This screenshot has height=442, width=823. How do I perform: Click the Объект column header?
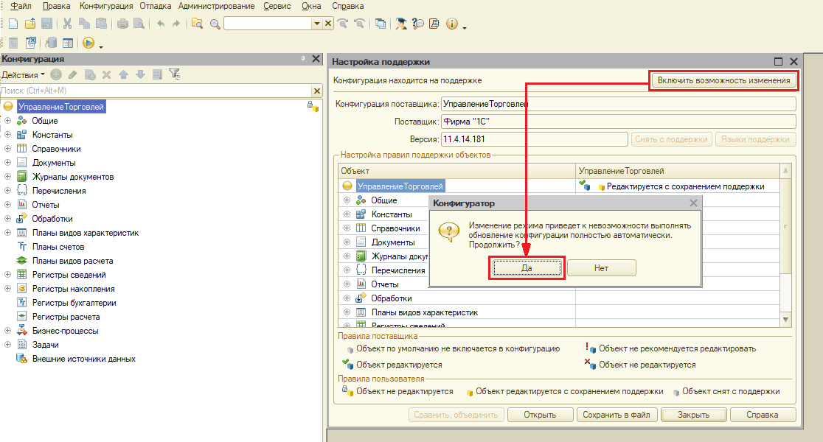pyautogui.click(x=457, y=171)
